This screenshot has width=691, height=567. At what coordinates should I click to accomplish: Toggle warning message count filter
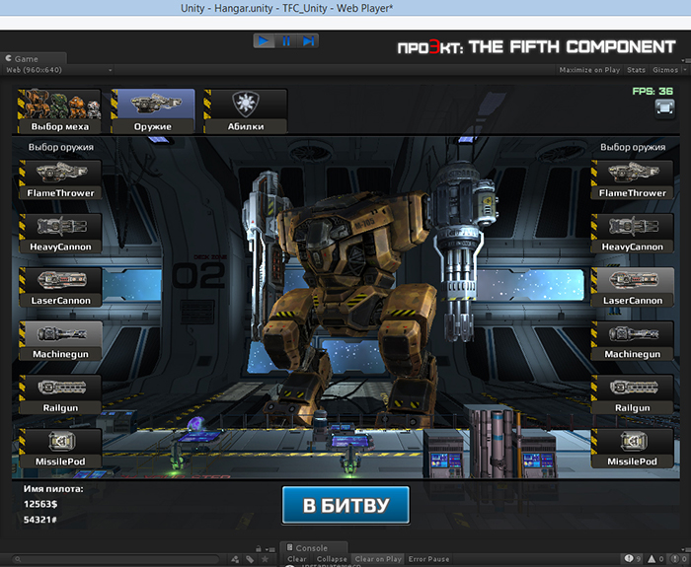[x=654, y=559]
